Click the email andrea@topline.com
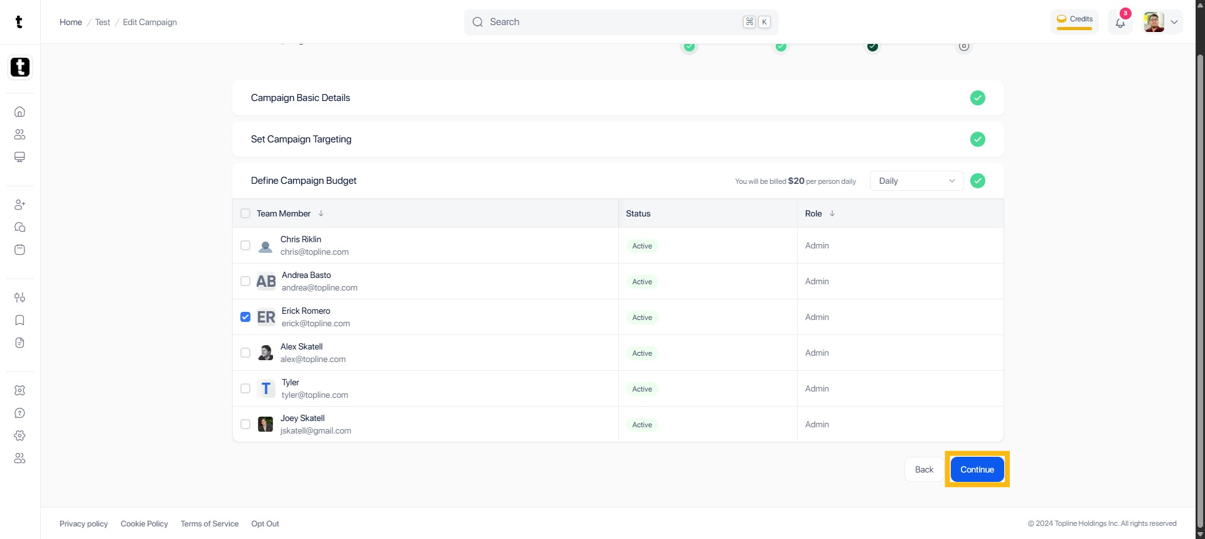Image resolution: width=1205 pixels, height=539 pixels. point(319,288)
